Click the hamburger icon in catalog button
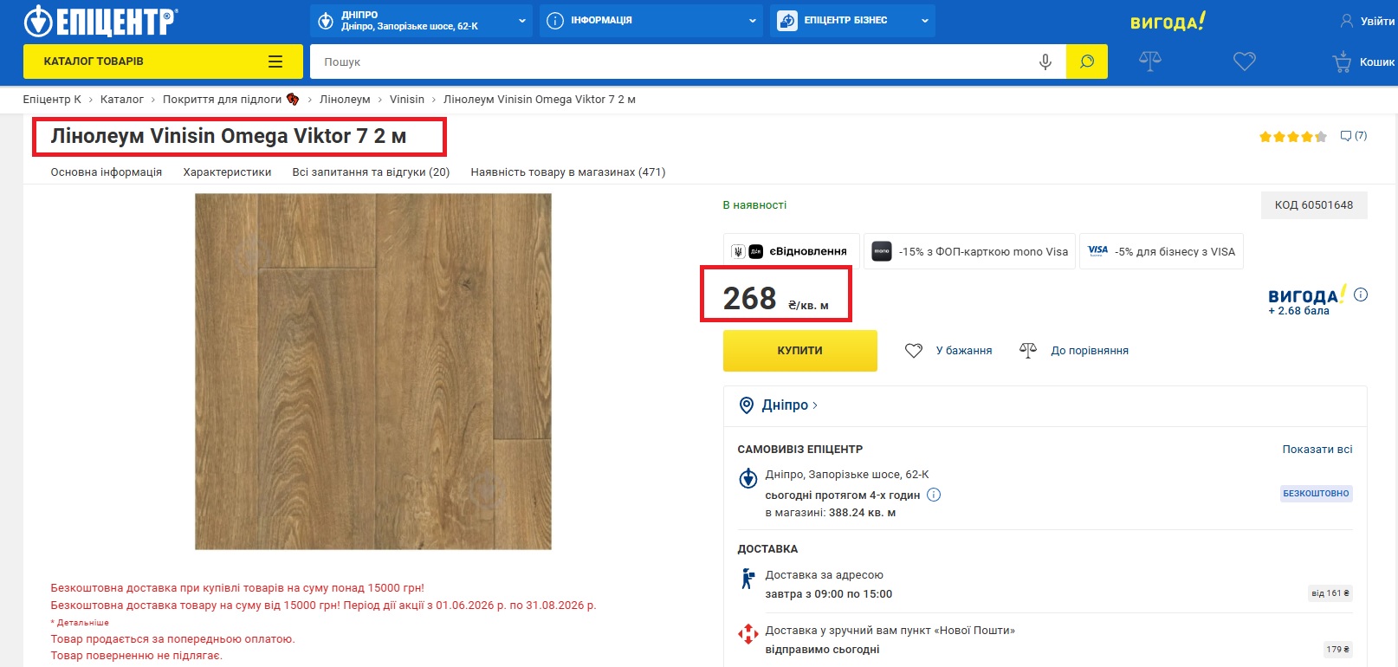Image resolution: width=1398 pixels, height=667 pixels. coord(275,62)
